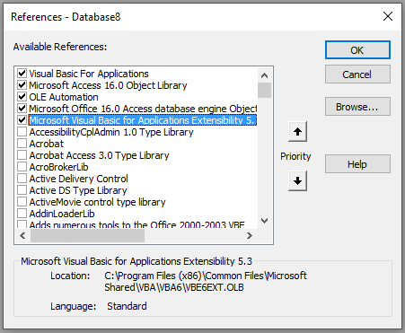Select 'AcroBrokerLib' list row
Screen dimensions: 405x333
58,167
